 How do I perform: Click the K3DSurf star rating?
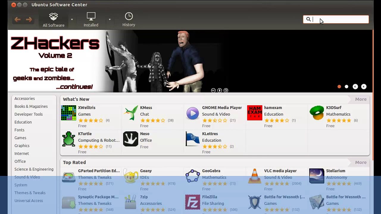tap(339, 120)
